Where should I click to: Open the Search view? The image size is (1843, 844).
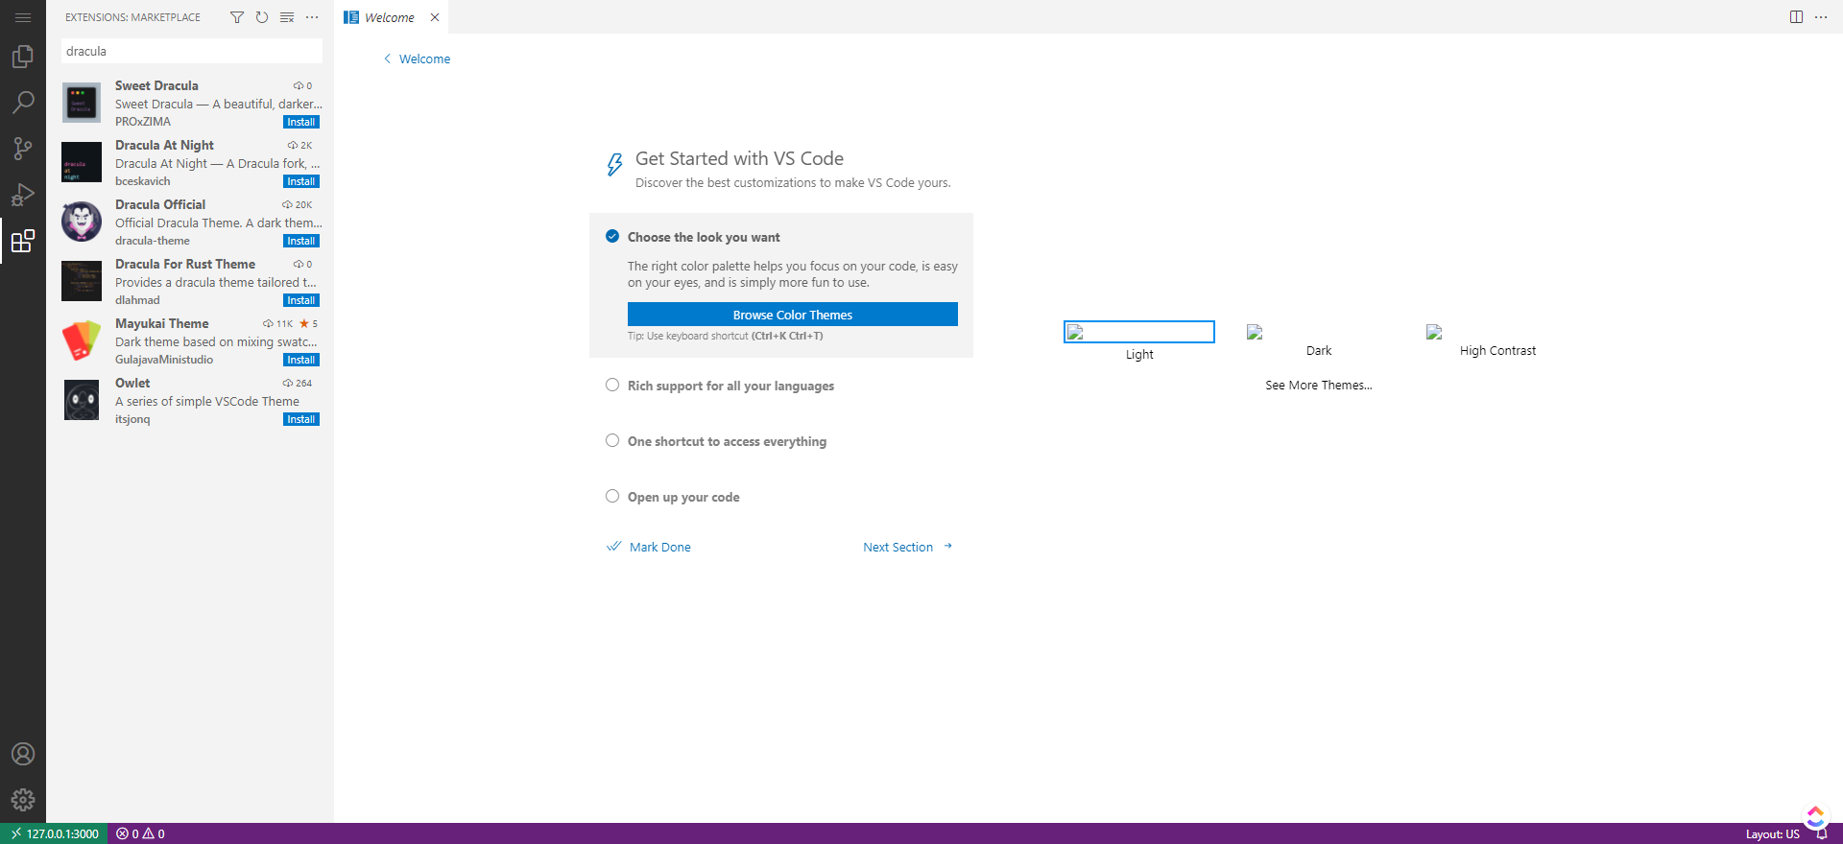point(23,103)
